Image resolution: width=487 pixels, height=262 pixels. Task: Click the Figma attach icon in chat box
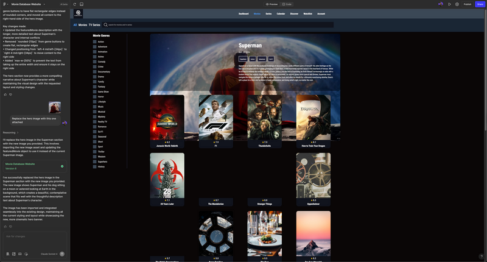[8, 254]
